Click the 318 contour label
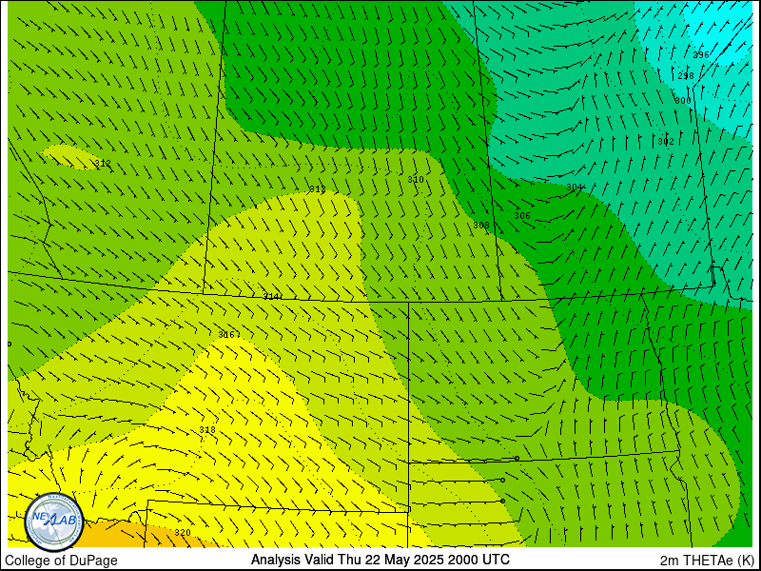Viewport: 761px width, 571px height. tap(207, 430)
